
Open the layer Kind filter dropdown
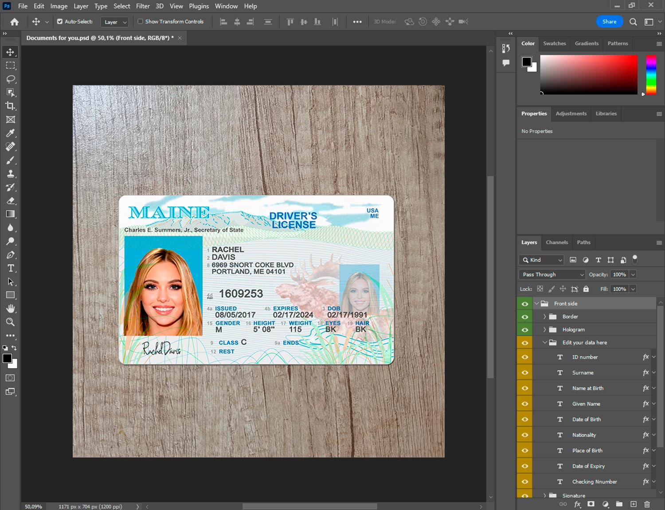[x=541, y=260]
